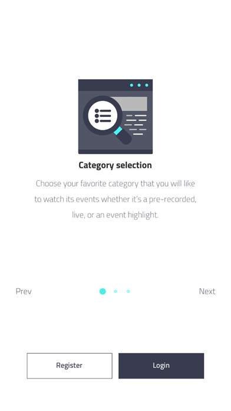Click the white text lines in illustration
The width and height of the screenshot is (231, 411).
coord(136,125)
